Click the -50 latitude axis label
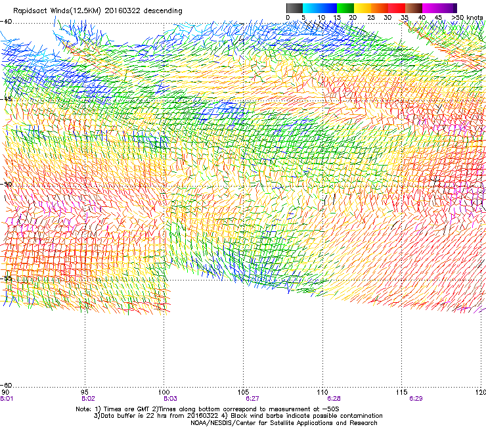The image size is (486, 427). tap(6, 184)
